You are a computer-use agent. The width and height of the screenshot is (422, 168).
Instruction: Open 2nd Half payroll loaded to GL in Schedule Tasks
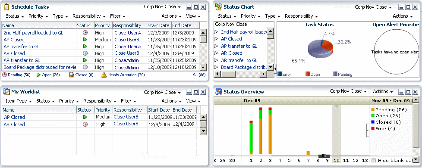click(33, 33)
